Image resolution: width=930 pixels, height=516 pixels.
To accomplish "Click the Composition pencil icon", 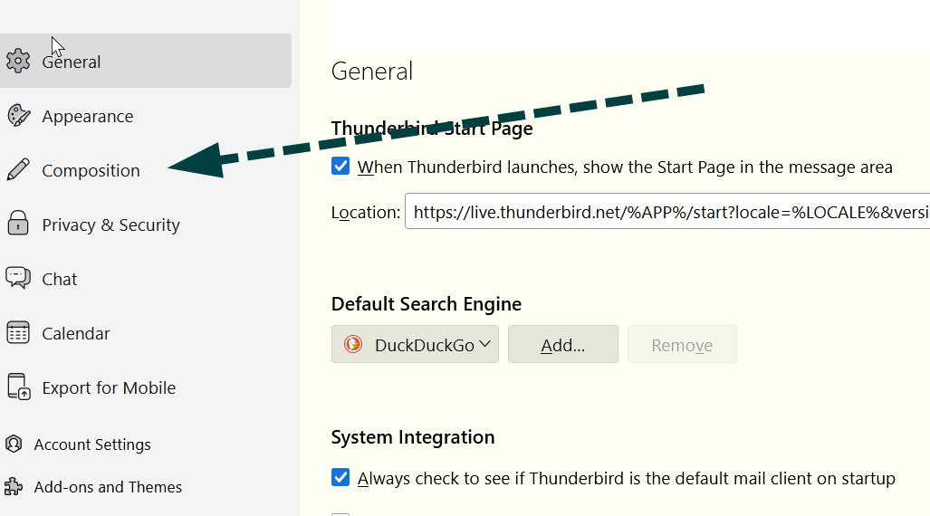I will [18, 170].
